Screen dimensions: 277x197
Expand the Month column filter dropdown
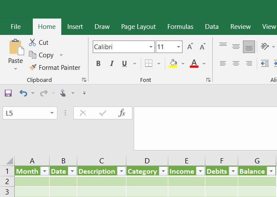point(44,171)
